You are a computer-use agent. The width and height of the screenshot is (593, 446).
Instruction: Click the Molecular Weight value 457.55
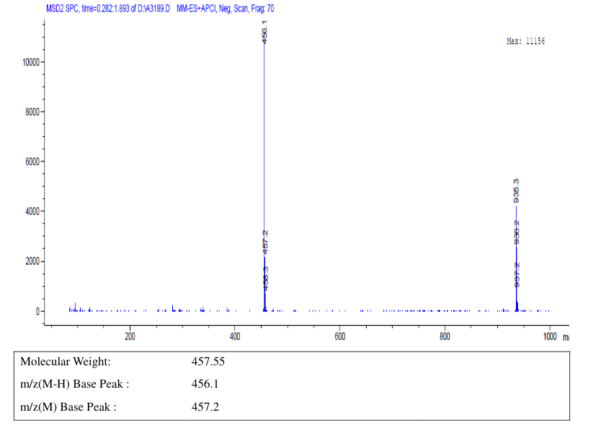coord(208,362)
